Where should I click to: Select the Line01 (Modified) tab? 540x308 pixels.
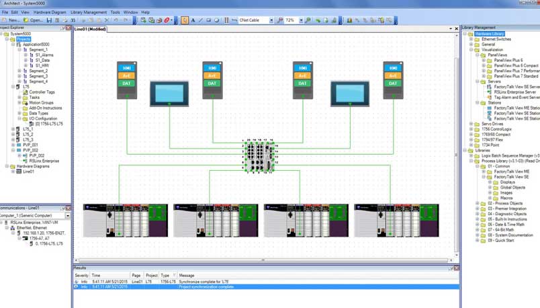89,30
